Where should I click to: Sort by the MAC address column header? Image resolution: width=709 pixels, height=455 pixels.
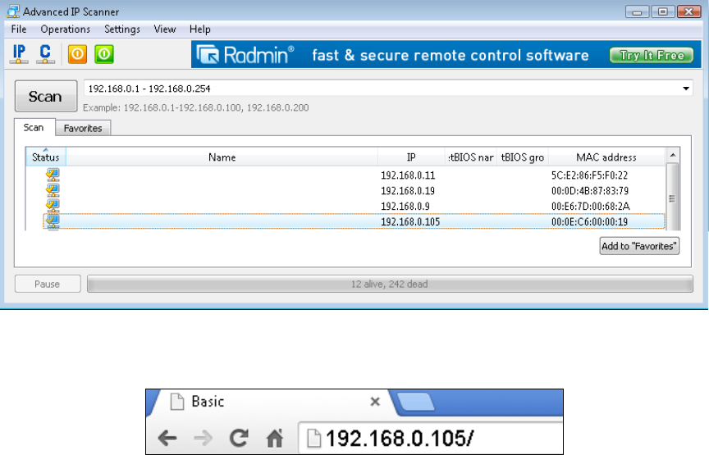point(606,157)
